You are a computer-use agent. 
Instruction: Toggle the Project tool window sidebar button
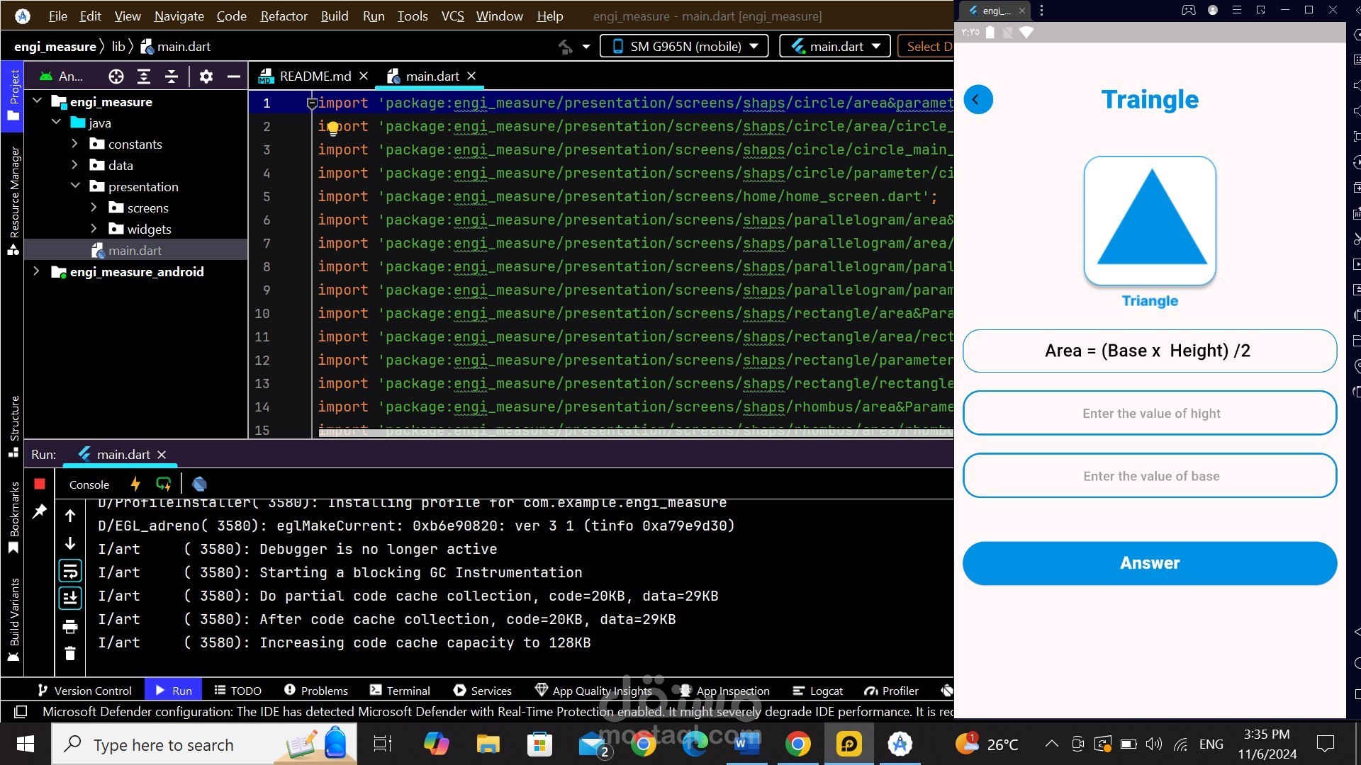13,96
